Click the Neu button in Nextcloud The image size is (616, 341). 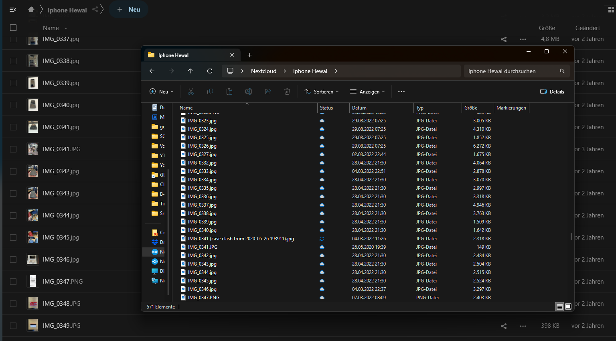(x=129, y=10)
